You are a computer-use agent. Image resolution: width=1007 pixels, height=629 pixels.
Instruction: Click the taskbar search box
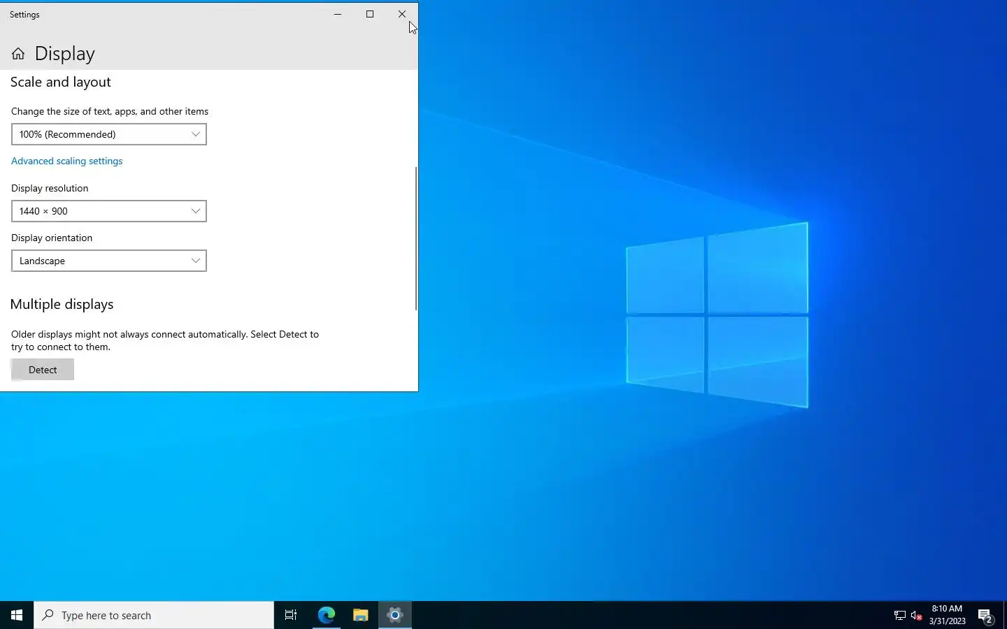pyautogui.click(x=154, y=615)
